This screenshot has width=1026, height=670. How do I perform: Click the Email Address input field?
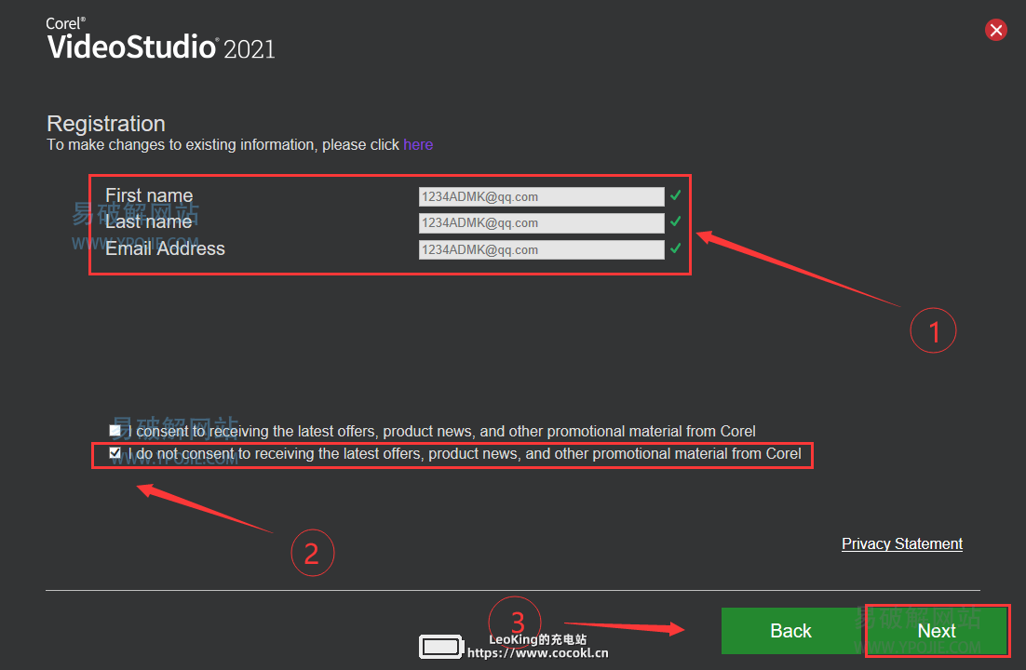(541, 250)
